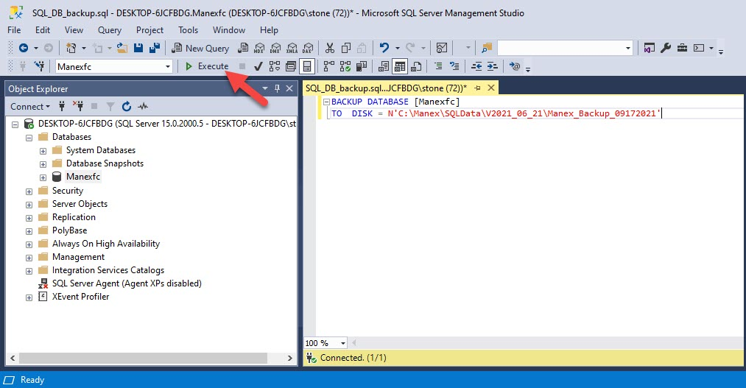Screen dimensions: 746x388
Task: Click the Connect Object Explorer plug icon
Action: click(x=61, y=106)
